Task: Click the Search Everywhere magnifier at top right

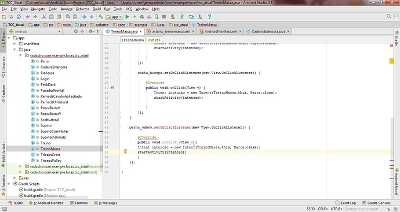Action: pos(389,16)
